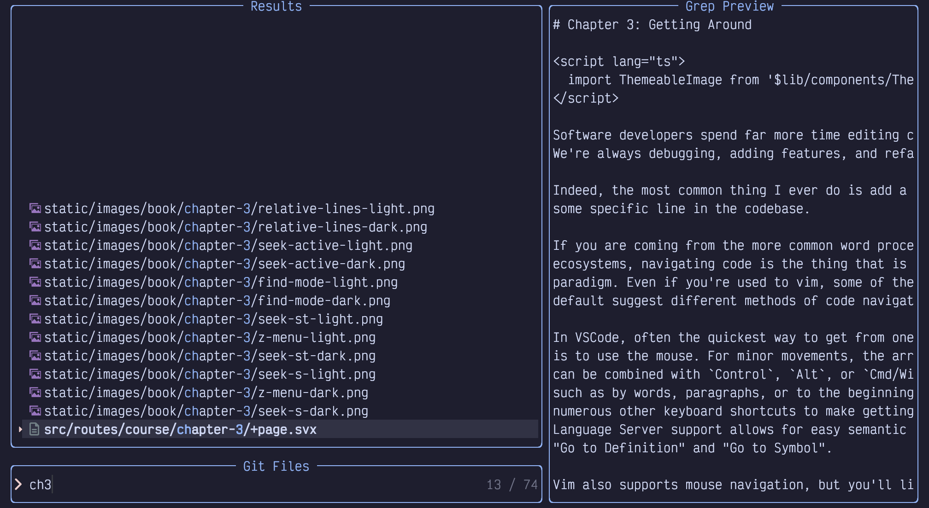Click the Git Files panel title

coord(276,466)
